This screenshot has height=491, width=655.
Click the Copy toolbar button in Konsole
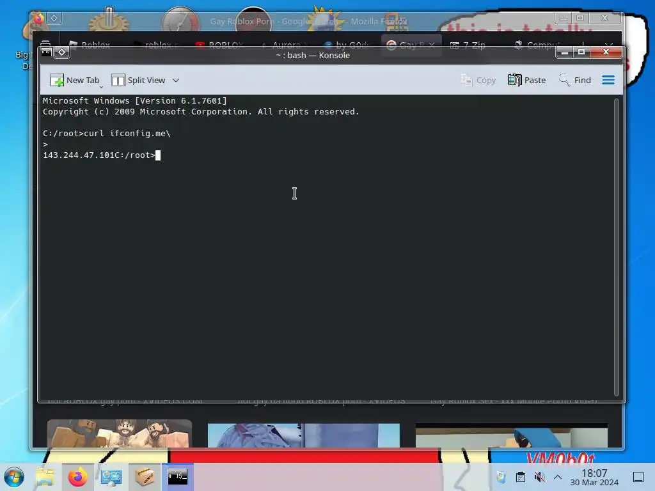(478, 80)
